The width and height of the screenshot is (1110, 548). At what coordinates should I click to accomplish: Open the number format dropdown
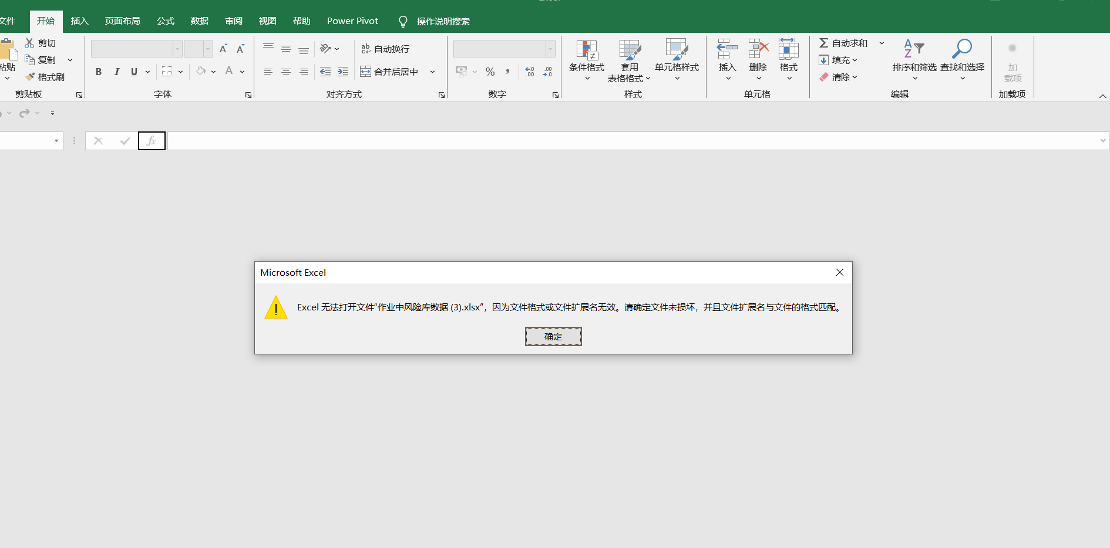coord(550,49)
